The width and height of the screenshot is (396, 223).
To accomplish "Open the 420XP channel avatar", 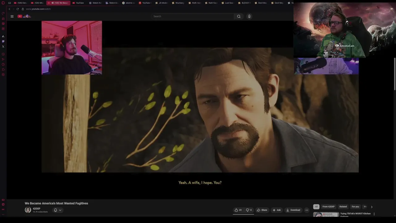I will (x=28, y=210).
